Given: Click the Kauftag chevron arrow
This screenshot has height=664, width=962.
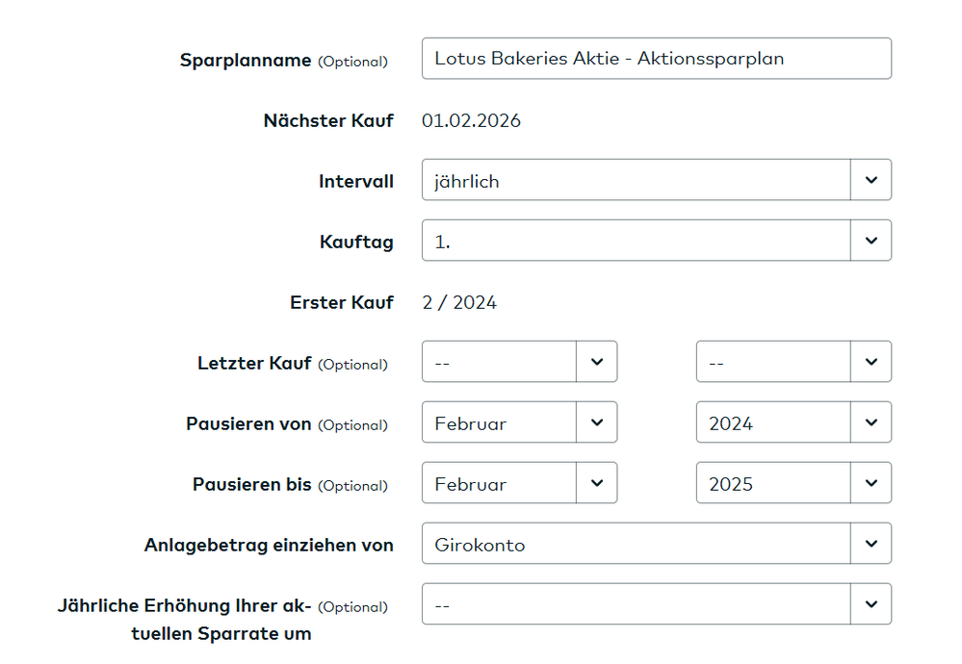Looking at the screenshot, I should tap(871, 241).
